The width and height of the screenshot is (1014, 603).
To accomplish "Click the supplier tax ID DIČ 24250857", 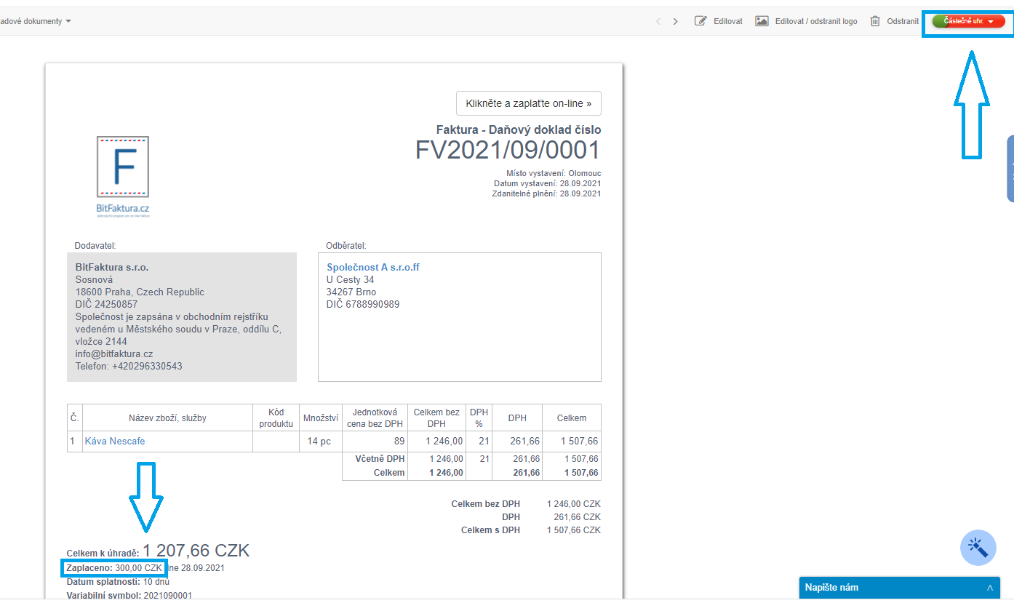I will coord(106,304).
